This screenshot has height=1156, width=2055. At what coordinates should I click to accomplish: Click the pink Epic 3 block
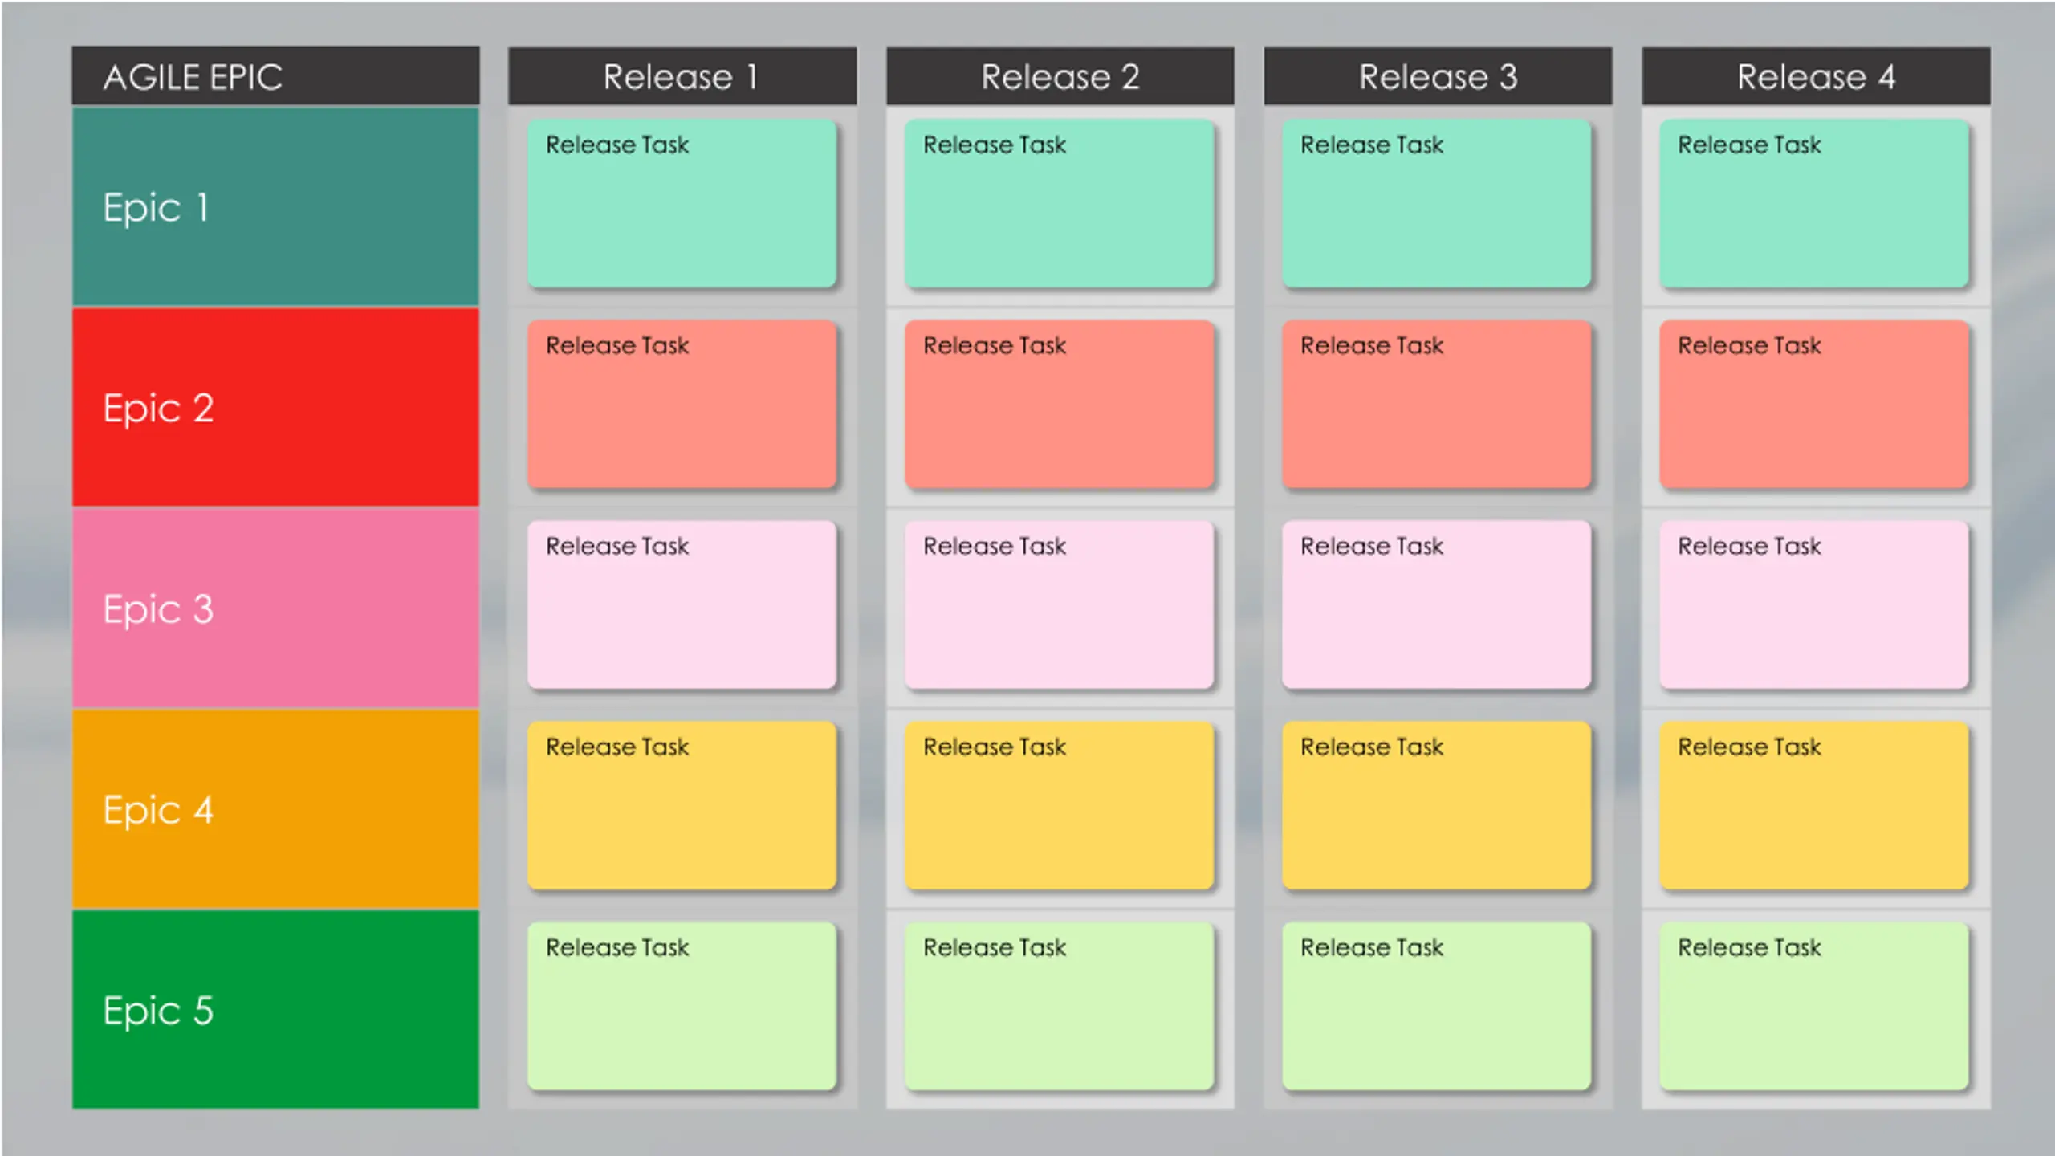[x=275, y=608]
